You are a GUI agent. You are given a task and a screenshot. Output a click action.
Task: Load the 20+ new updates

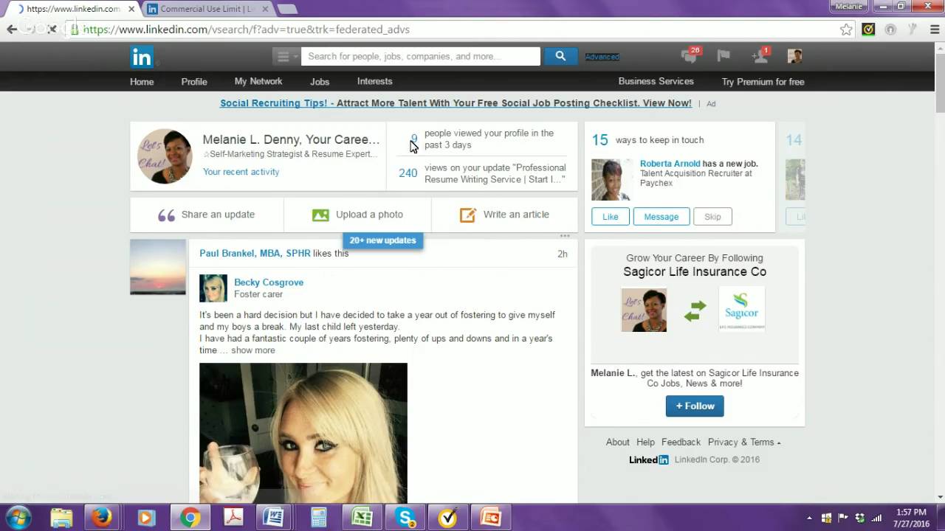click(x=382, y=240)
